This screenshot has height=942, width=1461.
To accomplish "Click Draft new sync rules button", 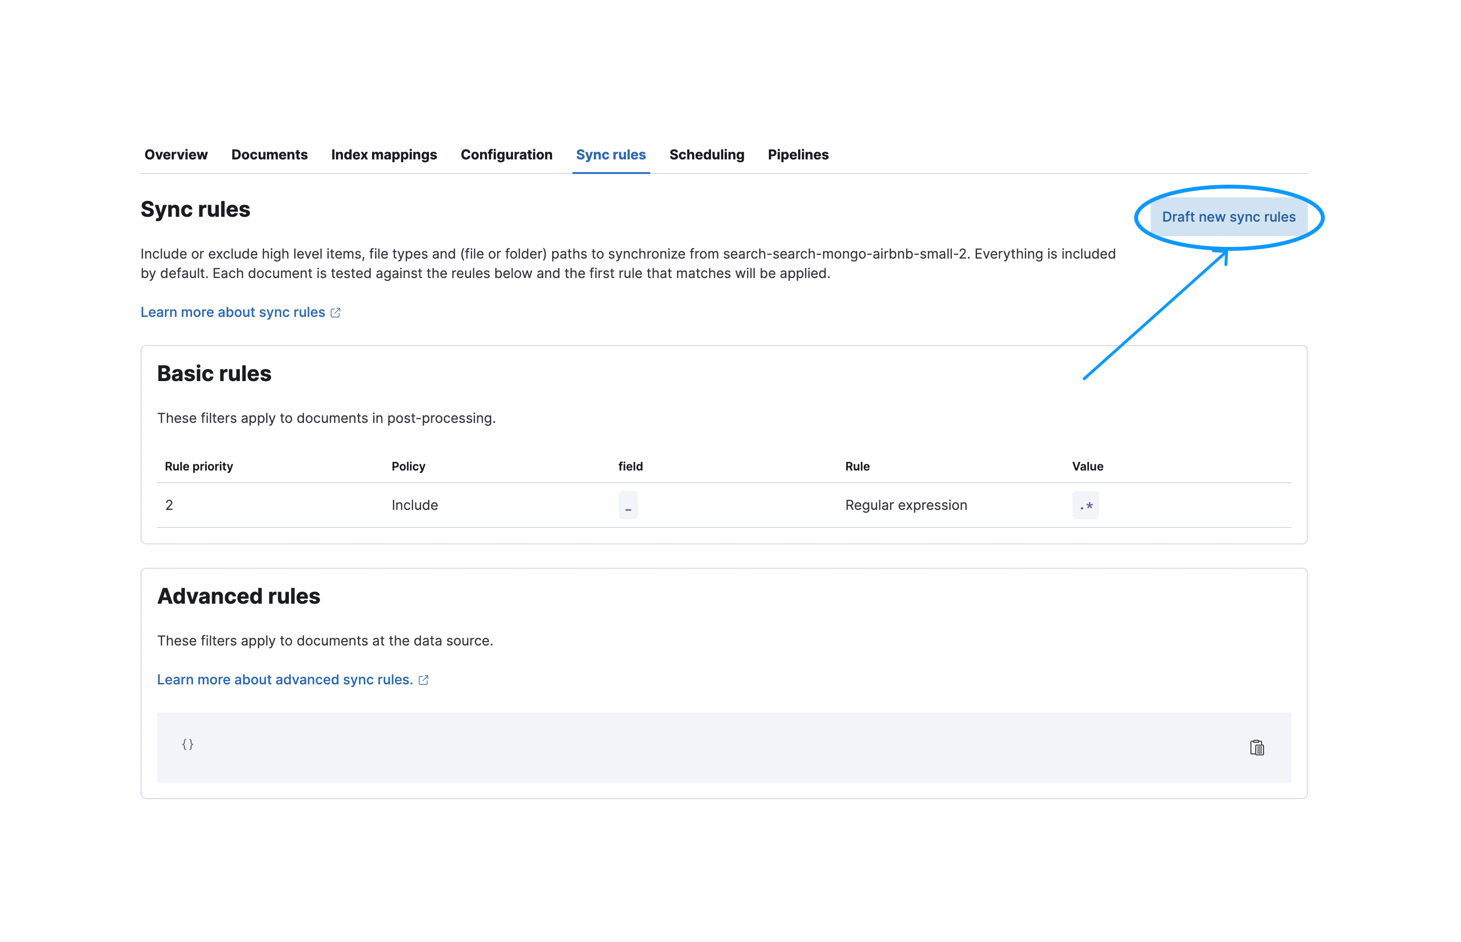I will [x=1228, y=217].
